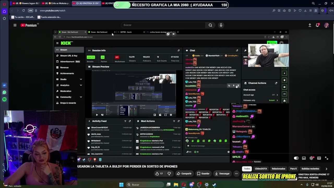
Task: Like the video with 17 likes
Action: coord(159,174)
